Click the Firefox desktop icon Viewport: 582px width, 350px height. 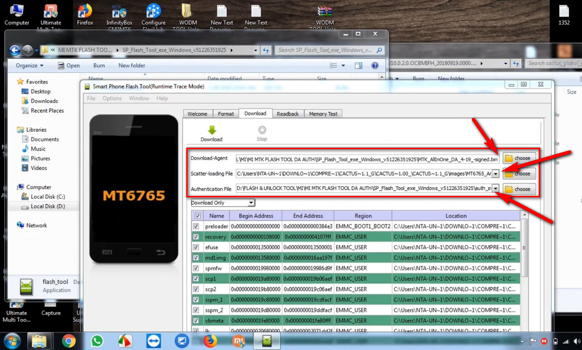pos(85,15)
